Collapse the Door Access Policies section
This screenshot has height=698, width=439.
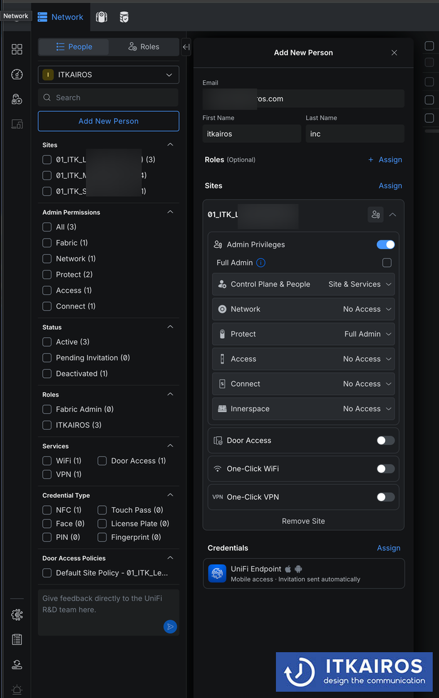(x=170, y=558)
